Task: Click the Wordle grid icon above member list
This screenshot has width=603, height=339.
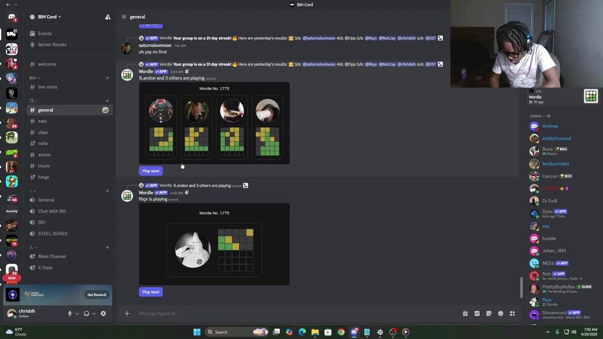Action: (x=591, y=96)
